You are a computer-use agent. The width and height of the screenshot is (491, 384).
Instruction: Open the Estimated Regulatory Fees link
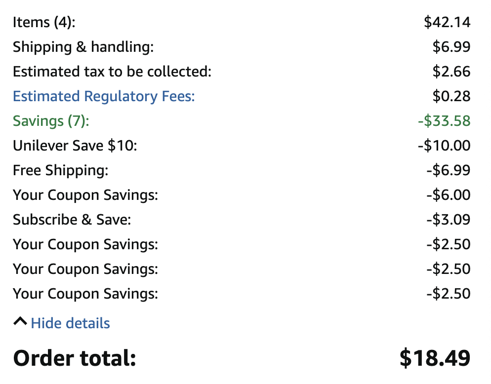point(104,96)
